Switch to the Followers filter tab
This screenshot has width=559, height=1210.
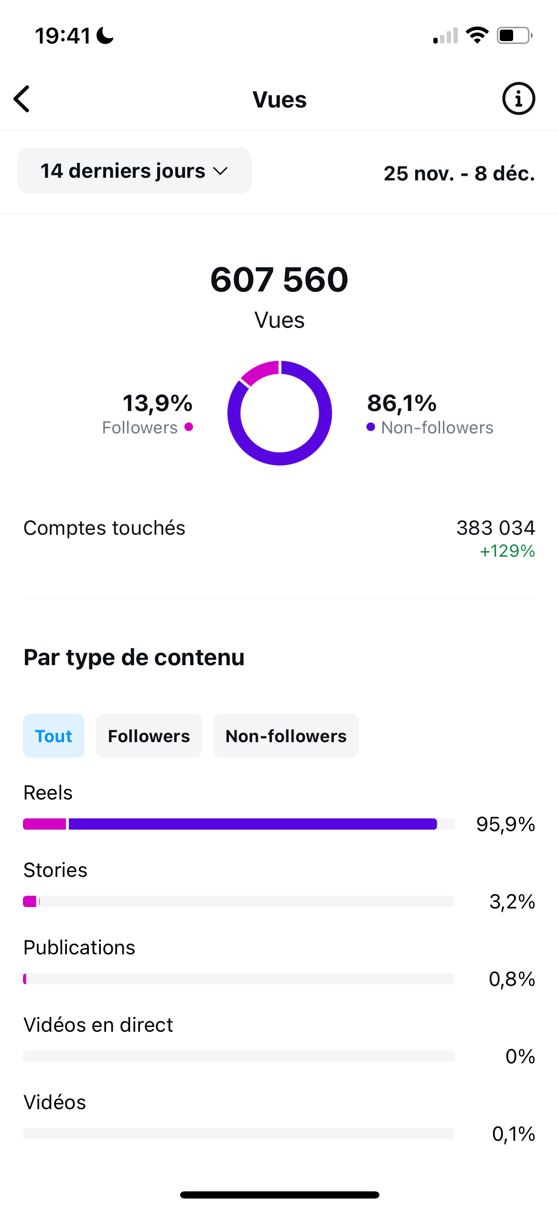[149, 736]
